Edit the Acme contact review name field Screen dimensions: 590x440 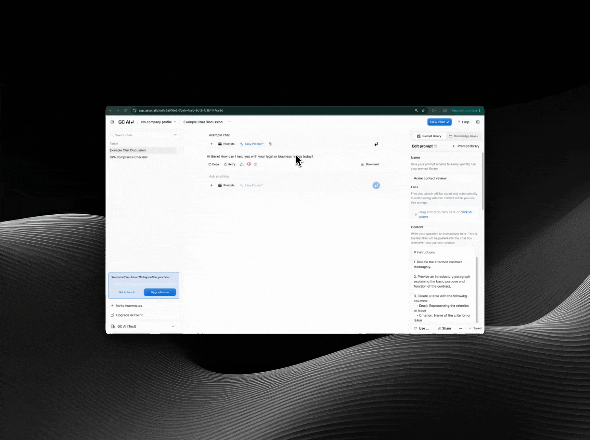446,178
